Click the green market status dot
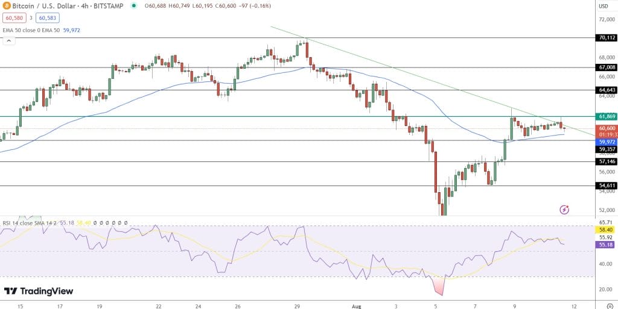618x309 pixels. pyautogui.click(x=136, y=6)
